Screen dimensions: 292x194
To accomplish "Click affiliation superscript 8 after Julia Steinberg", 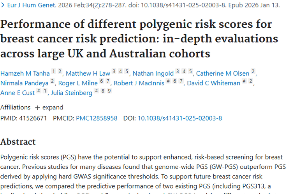I will pos(104,91).
